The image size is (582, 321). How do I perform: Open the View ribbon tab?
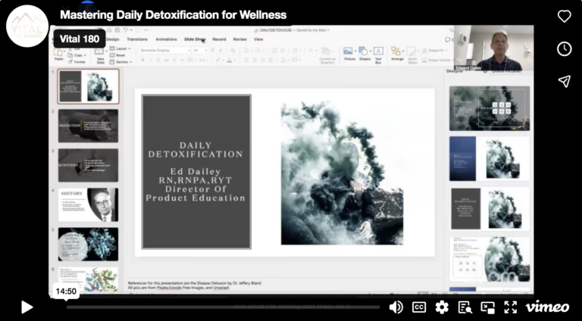coord(258,39)
